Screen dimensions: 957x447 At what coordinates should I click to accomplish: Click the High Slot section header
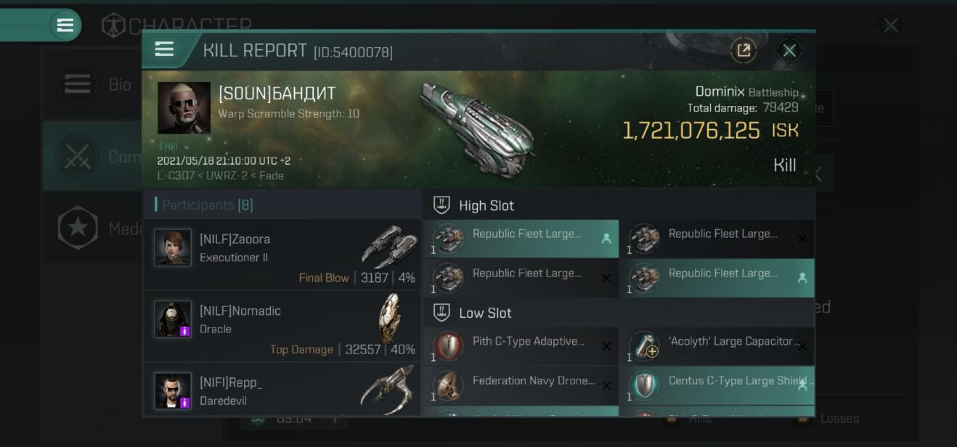pyautogui.click(x=486, y=205)
